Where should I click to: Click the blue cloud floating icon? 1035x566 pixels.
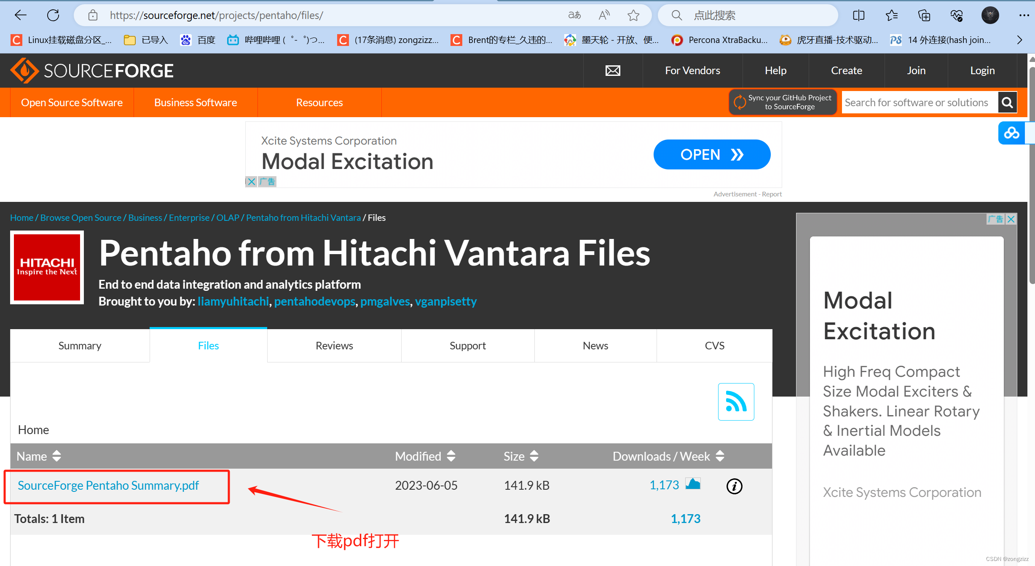click(x=1011, y=133)
